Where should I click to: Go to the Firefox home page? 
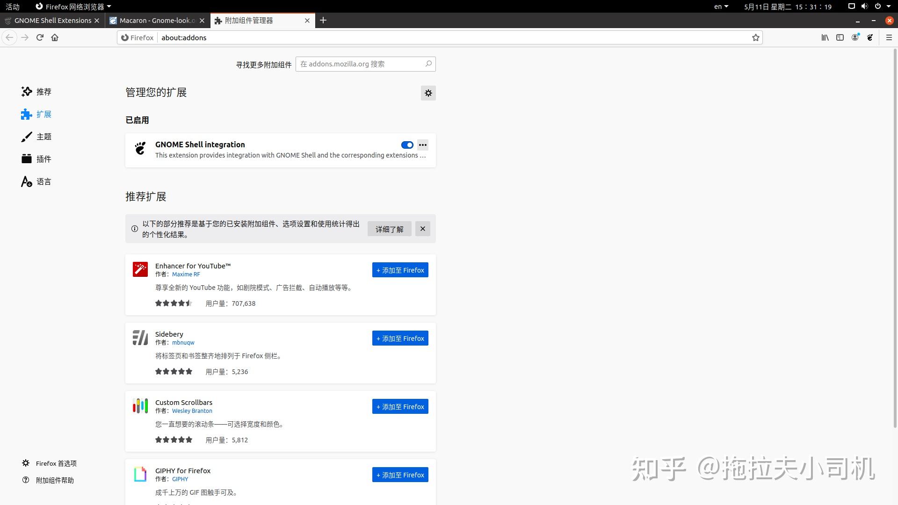click(x=55, y=37)
